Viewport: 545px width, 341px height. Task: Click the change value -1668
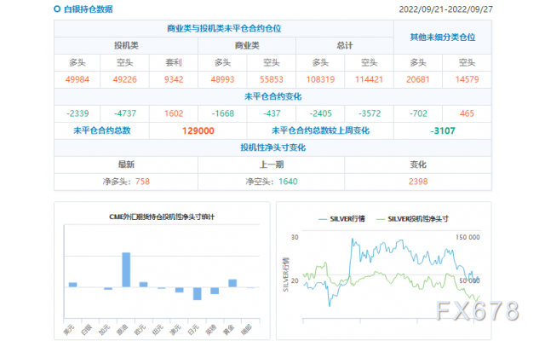click(222, 113)
